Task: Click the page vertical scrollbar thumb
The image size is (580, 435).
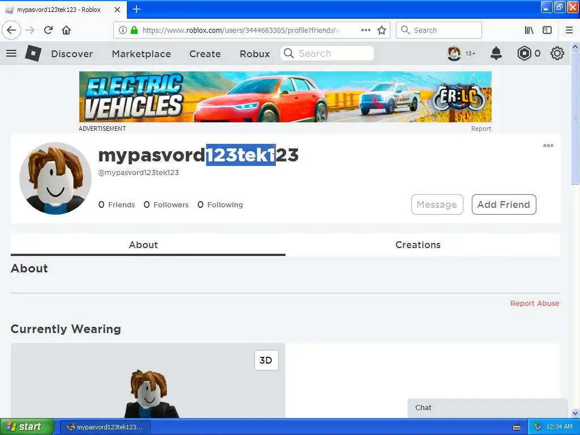Action: click(x=575, y=118)
